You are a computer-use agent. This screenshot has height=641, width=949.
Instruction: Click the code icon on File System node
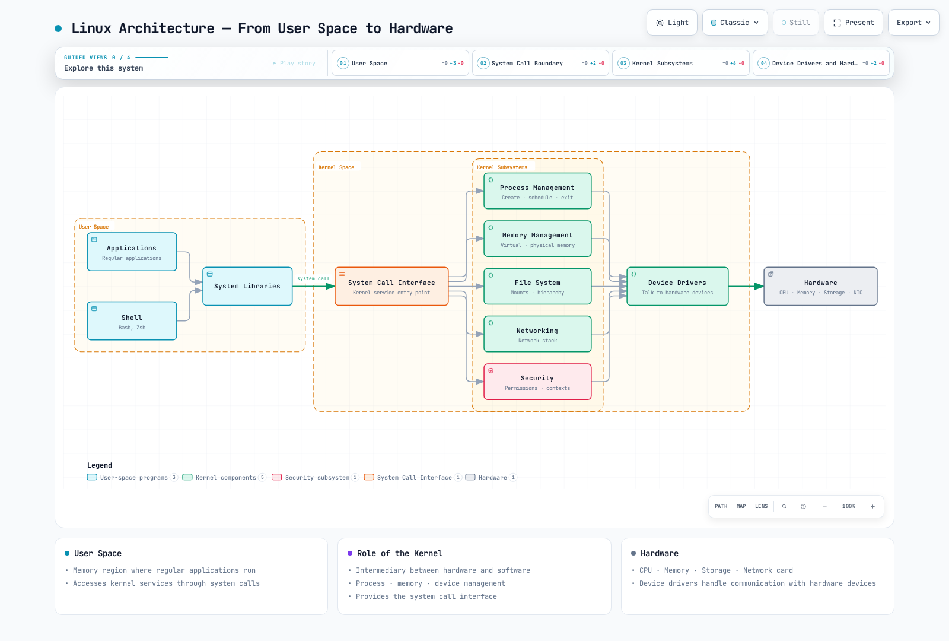(x=491, y=275)
